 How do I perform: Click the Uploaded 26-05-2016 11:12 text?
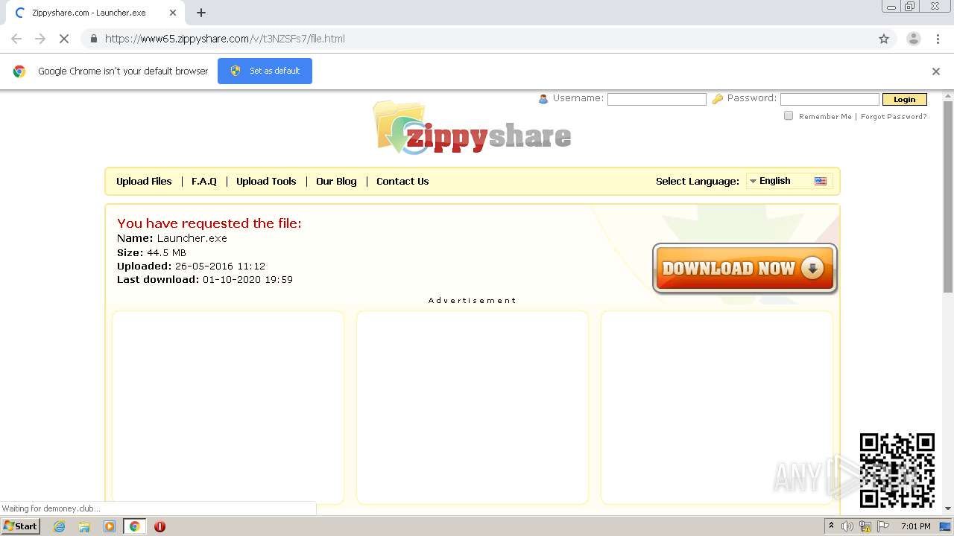point(191,266)
